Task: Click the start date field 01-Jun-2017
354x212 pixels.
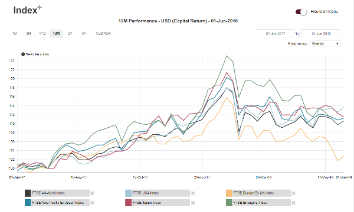Action: 275,34
